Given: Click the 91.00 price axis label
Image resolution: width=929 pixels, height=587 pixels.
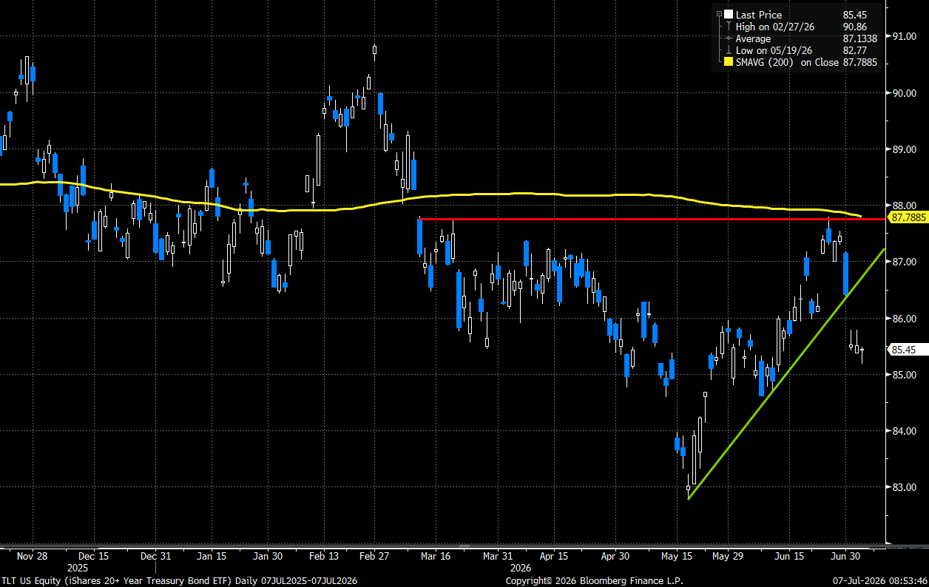Looking at the screenshot, I should (x=905, y=36).
